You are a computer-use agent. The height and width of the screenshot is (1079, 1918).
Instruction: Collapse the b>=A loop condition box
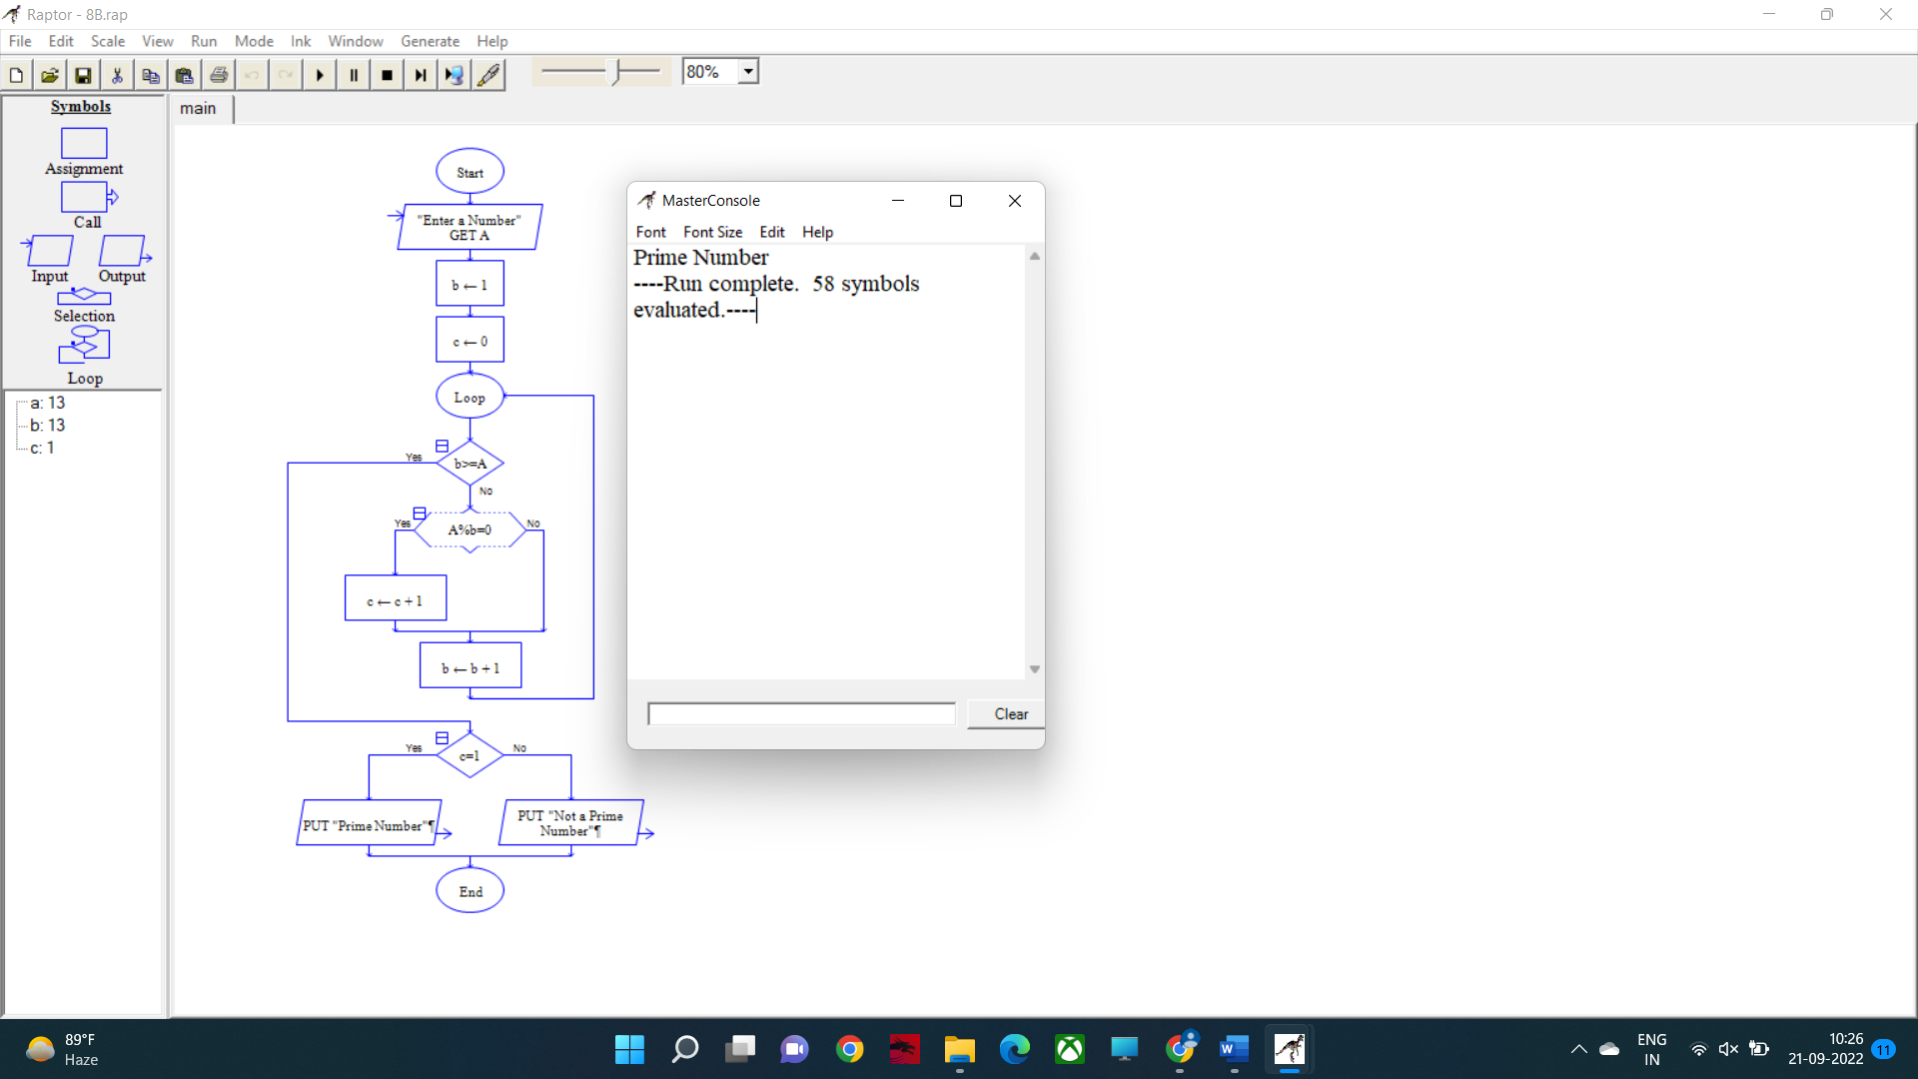tap(442, 446)
